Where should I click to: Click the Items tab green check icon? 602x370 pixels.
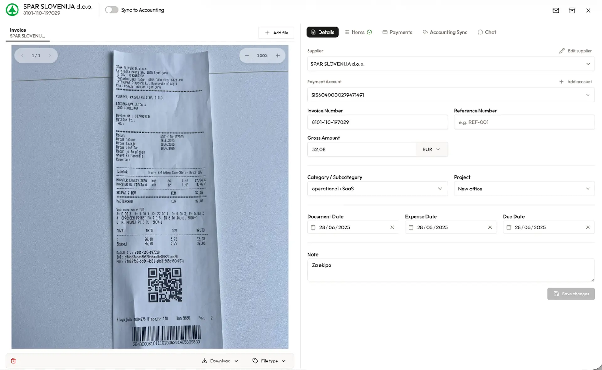369,32
